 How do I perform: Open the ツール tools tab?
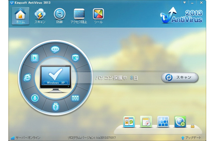point(98,16)
